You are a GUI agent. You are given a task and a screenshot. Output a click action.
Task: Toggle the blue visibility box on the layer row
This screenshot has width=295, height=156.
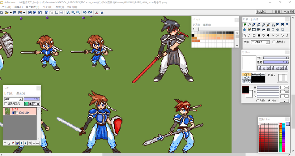pyautogui.click(x=13, y=113)
